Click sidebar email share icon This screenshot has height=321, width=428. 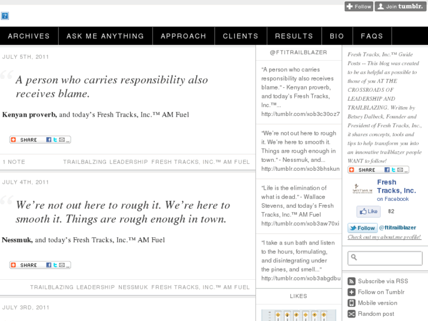coord(400,170)
